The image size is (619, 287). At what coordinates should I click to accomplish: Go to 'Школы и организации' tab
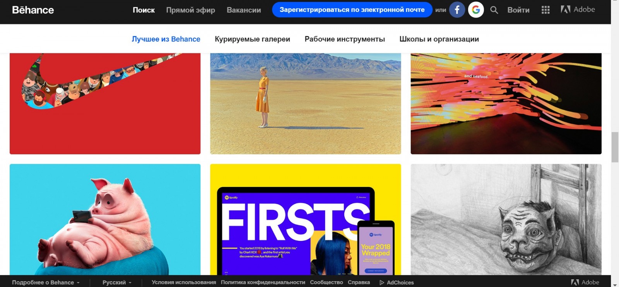[439, 39]
